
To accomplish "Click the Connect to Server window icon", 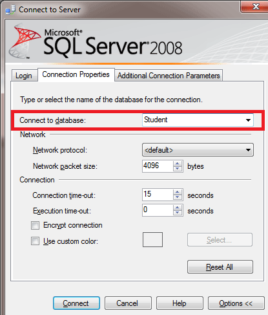I will click(x=10, y=10).
